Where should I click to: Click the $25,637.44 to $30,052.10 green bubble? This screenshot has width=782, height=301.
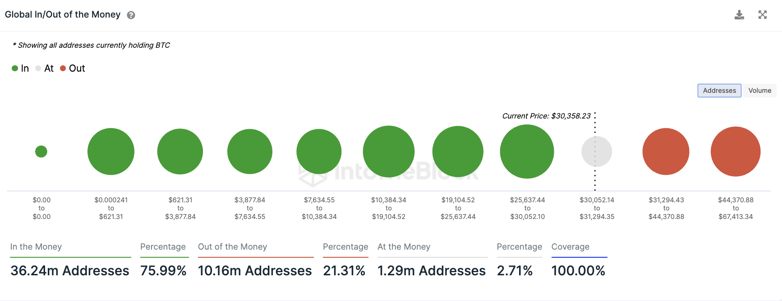[527, 151]
